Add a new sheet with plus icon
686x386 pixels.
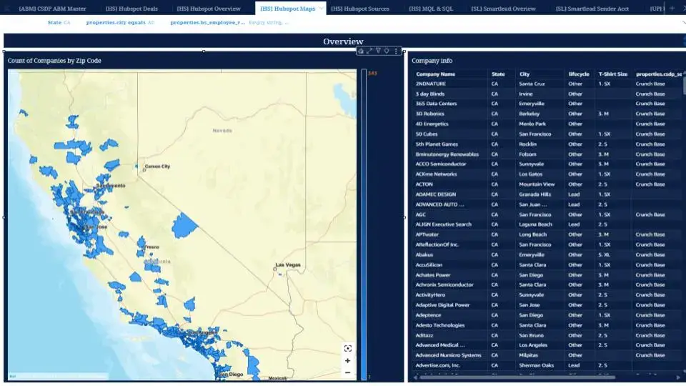pos(671,8)
